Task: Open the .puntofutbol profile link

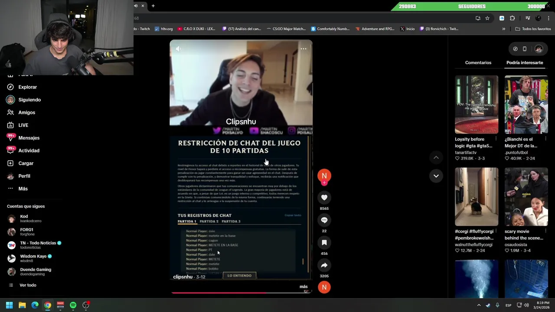Action: (516, 153)
